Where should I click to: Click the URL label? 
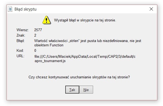pyautogui.click(x=20, y=56)
